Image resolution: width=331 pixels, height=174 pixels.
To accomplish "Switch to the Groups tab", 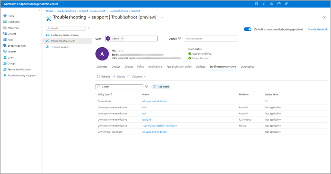I will click(129, 66).
